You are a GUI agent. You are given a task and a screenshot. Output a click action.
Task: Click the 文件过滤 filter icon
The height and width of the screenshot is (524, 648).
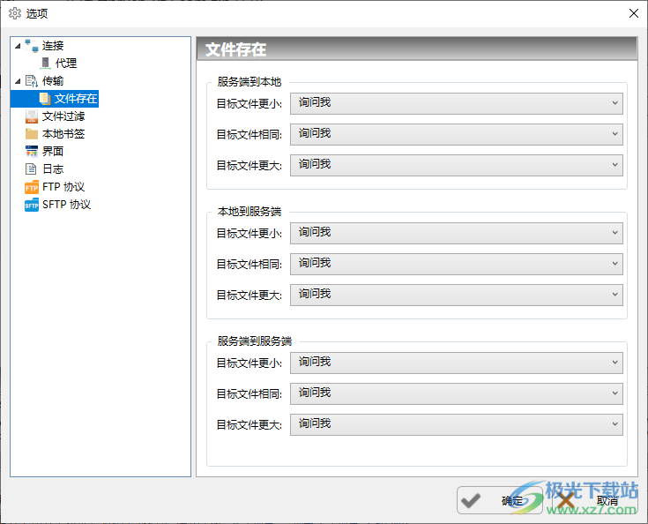[x=32, y=116]
